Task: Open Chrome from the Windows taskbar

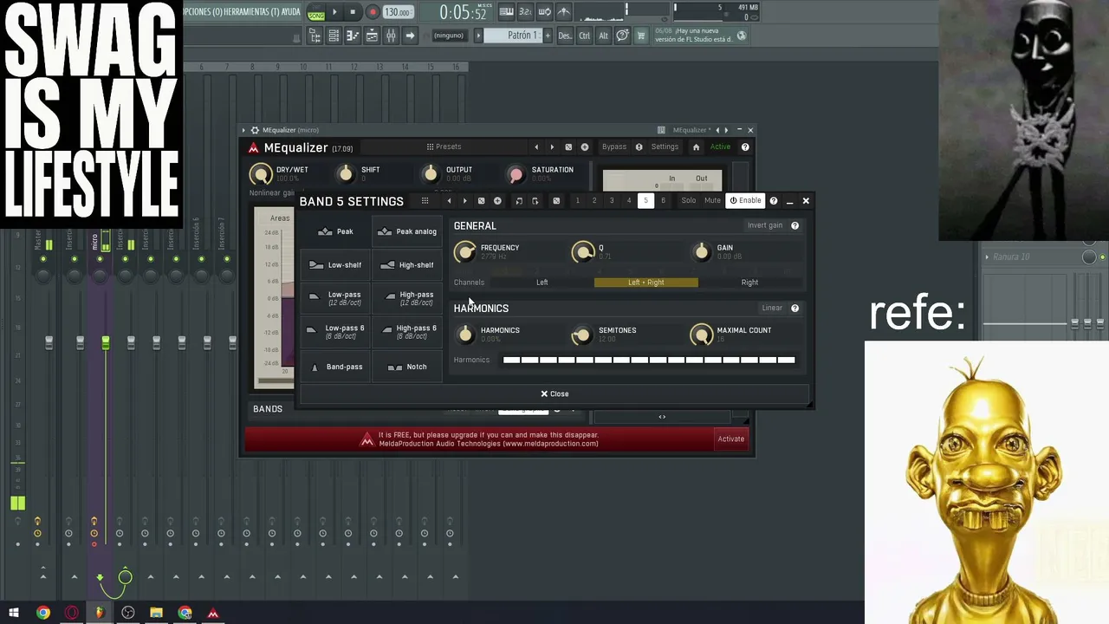Action: click(x=43, y=614)
